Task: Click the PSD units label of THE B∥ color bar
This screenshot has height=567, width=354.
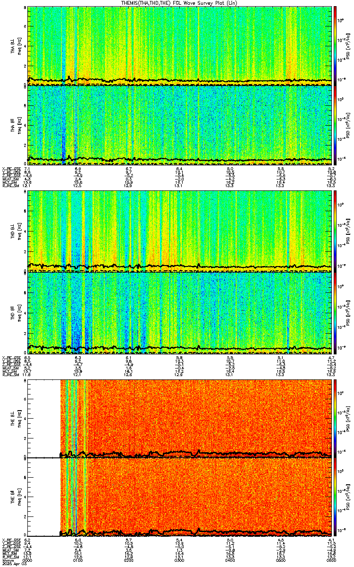Action: tap(347, 497)
